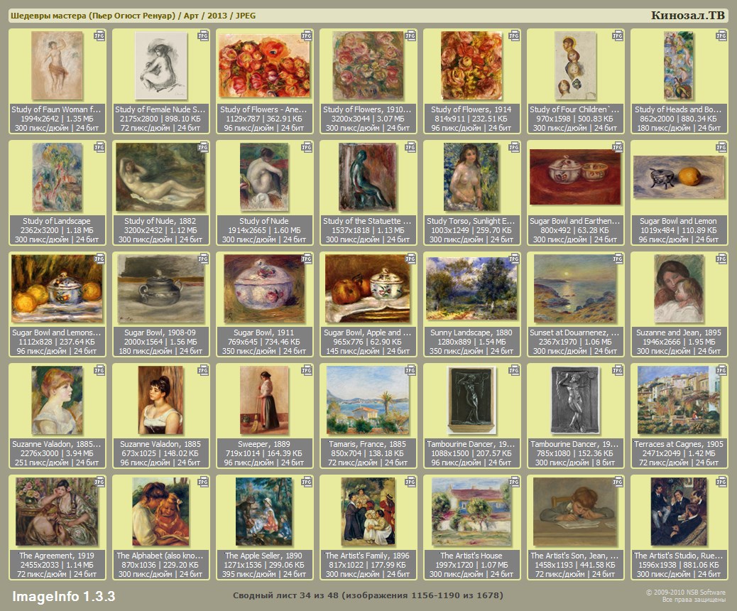Image resolution: width=737 pixels, height=611 pixels.
Task: Select the Suzanne Valadon thumbnail sized 673x1025
Action: [x=160, y=400]
